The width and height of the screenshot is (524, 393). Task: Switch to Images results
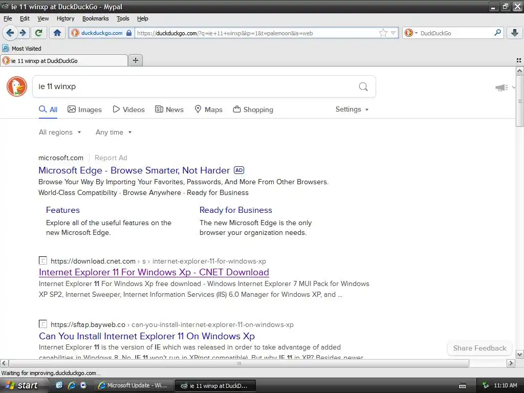click(84, 110)
